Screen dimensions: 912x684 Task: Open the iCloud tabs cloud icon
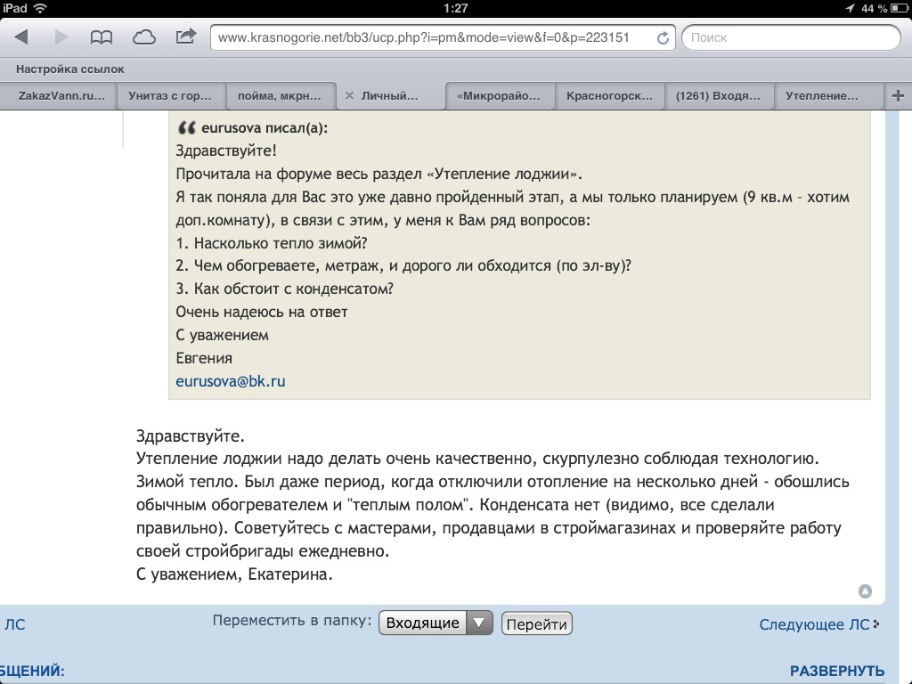143,37
